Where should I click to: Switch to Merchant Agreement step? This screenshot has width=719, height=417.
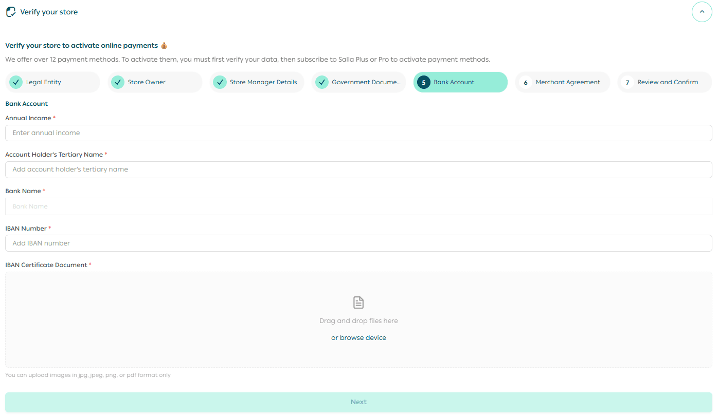[x=568, y=82]
